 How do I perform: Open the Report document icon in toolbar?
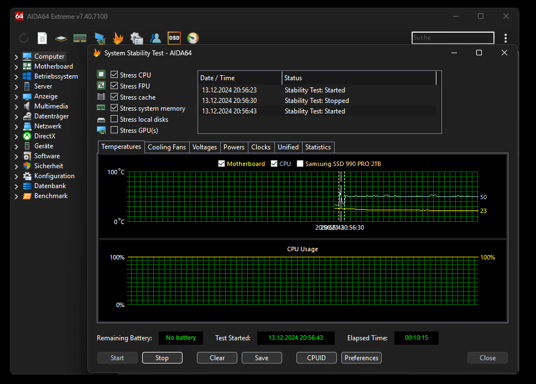pos(42,38)
